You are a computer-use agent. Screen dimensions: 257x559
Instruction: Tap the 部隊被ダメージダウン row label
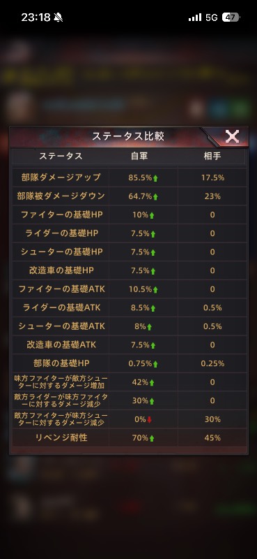61,196
